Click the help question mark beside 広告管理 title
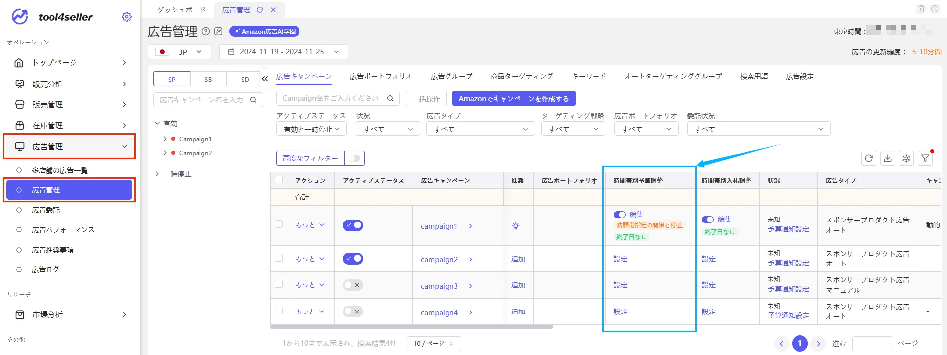Screen dimensions: 947x355 pyautogui.click(x=206, y=31)
